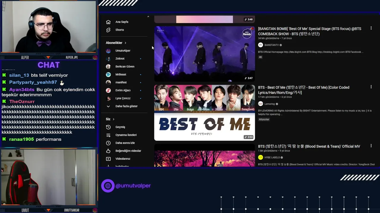Click Zeitnot subscription name

[120, 59]
